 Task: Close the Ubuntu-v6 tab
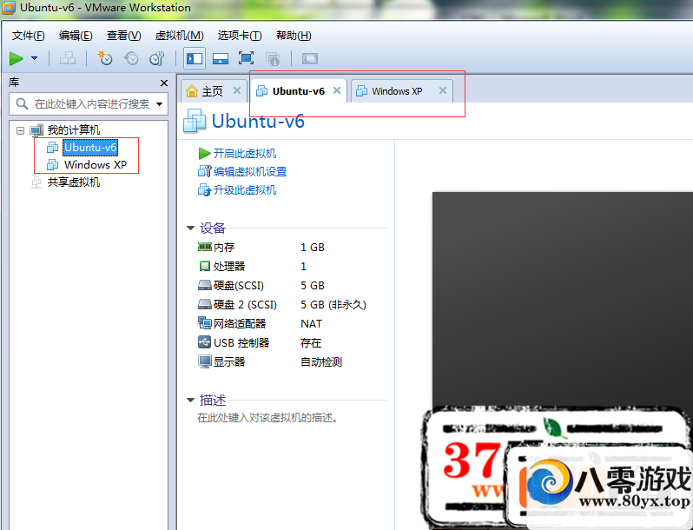[x=337, y=90]
